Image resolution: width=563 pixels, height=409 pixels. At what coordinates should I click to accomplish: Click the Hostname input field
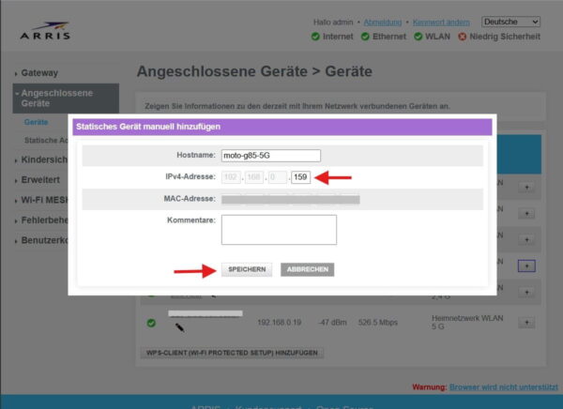(271, 156)
